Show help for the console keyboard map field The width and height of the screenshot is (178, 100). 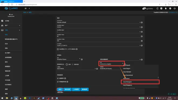tap(142, 60)
